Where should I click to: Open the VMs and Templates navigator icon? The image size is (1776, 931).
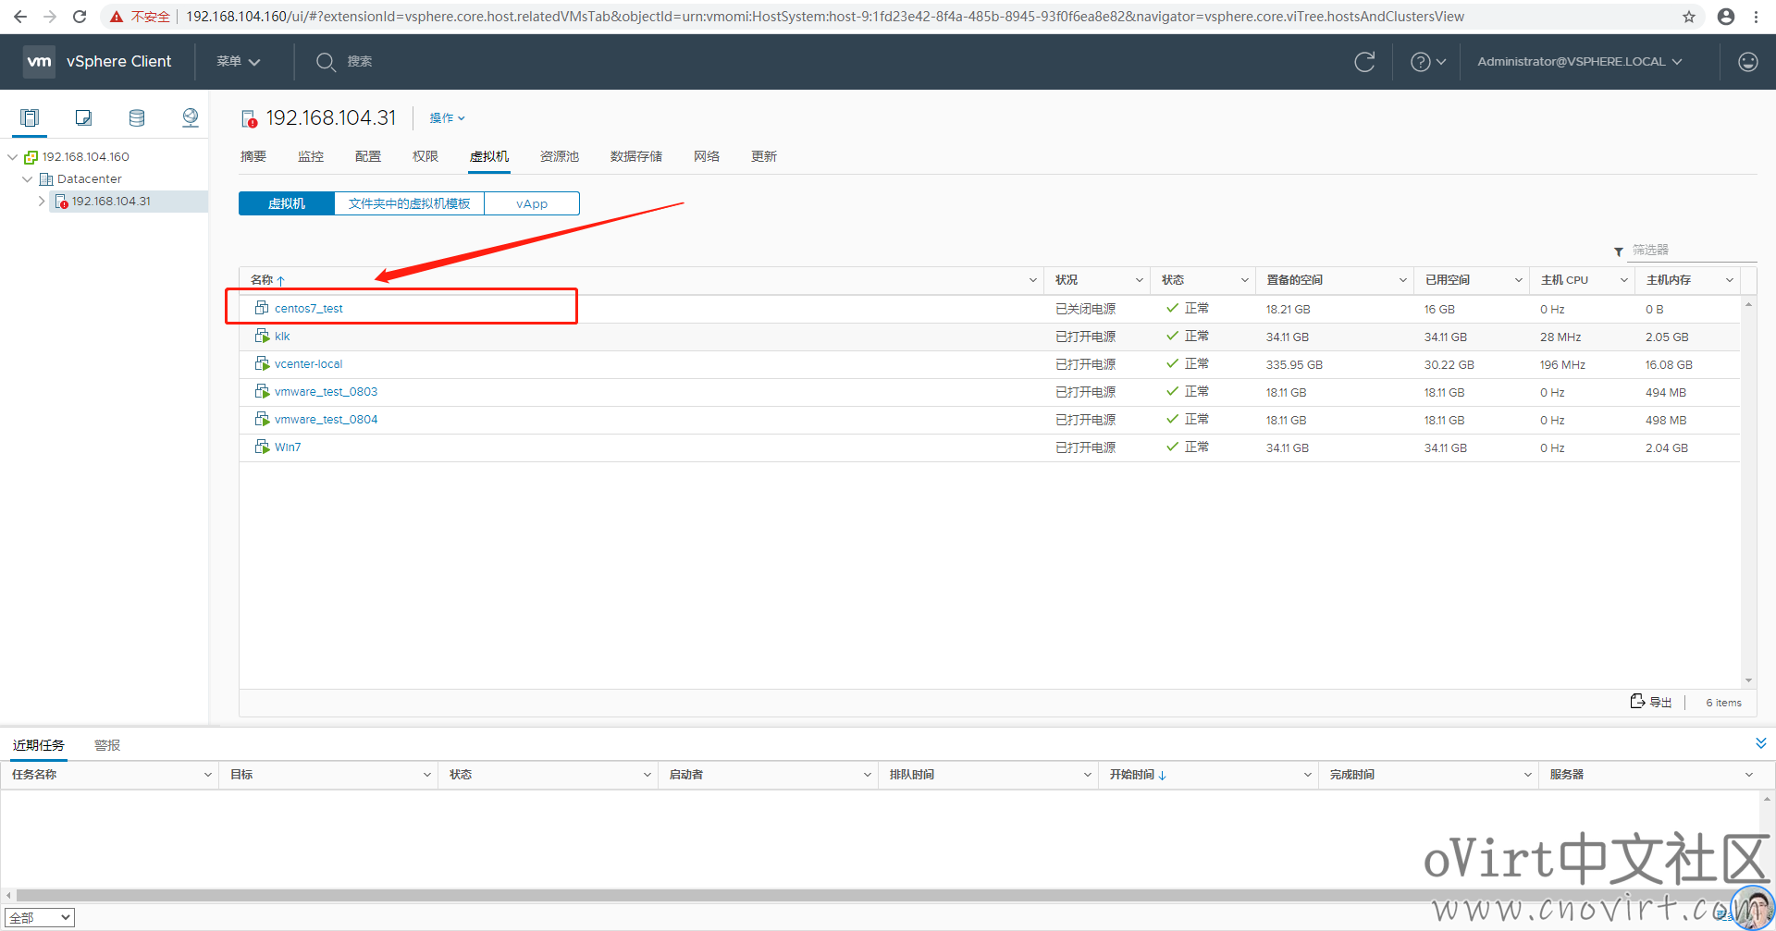pyautogui.click(x=83, y=117)
